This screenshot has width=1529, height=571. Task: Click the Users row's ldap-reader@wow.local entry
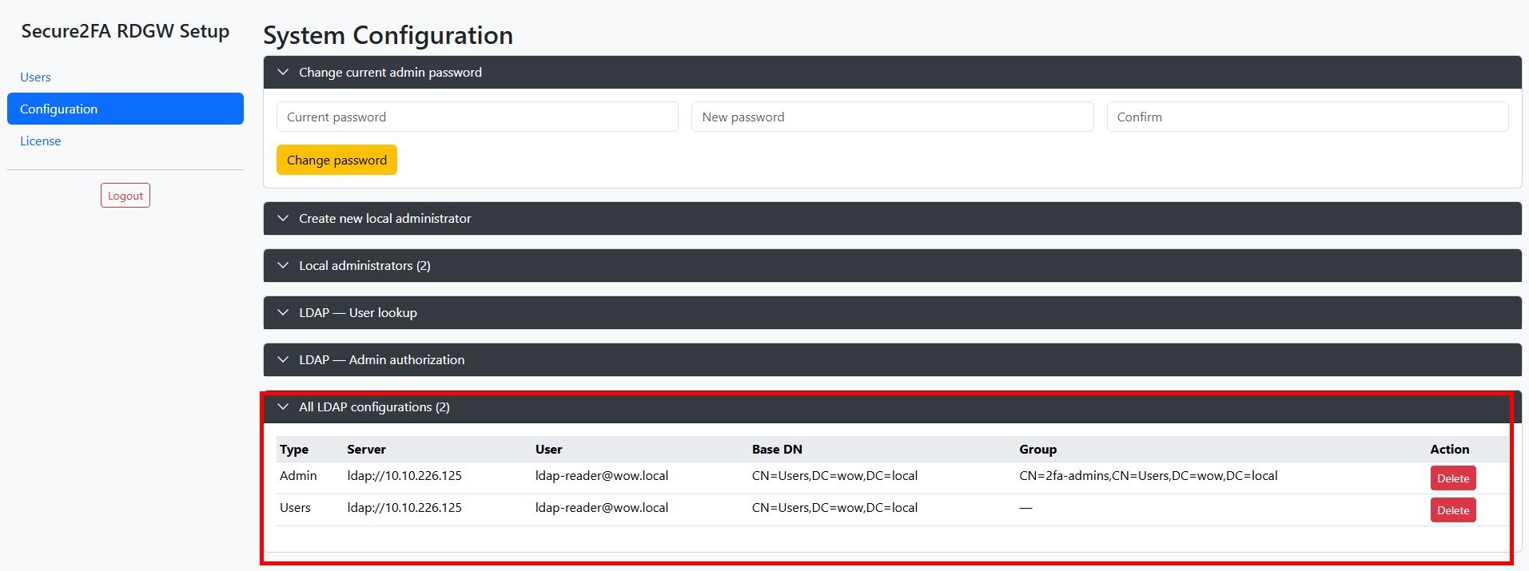[x=601, y=508]
